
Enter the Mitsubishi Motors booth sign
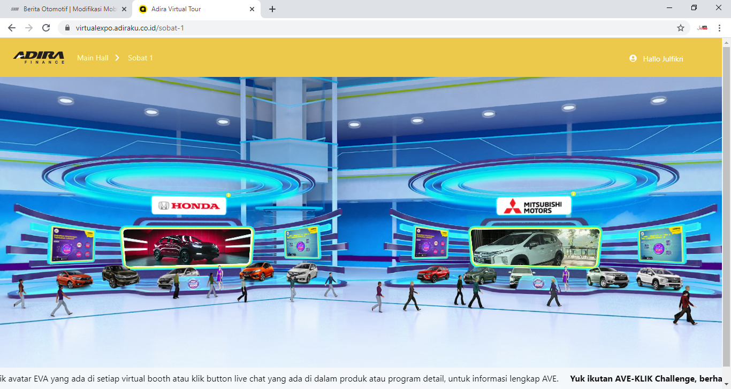(534, 206)
